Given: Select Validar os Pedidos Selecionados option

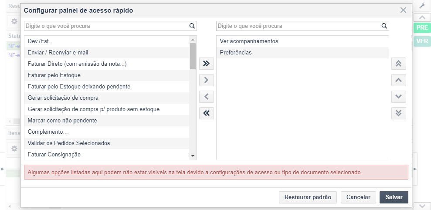Looking at the screenshot, I should tap(107, 143).
